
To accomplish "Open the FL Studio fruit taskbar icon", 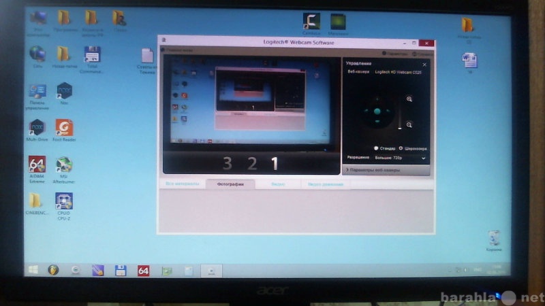I will tap(53, 270).
